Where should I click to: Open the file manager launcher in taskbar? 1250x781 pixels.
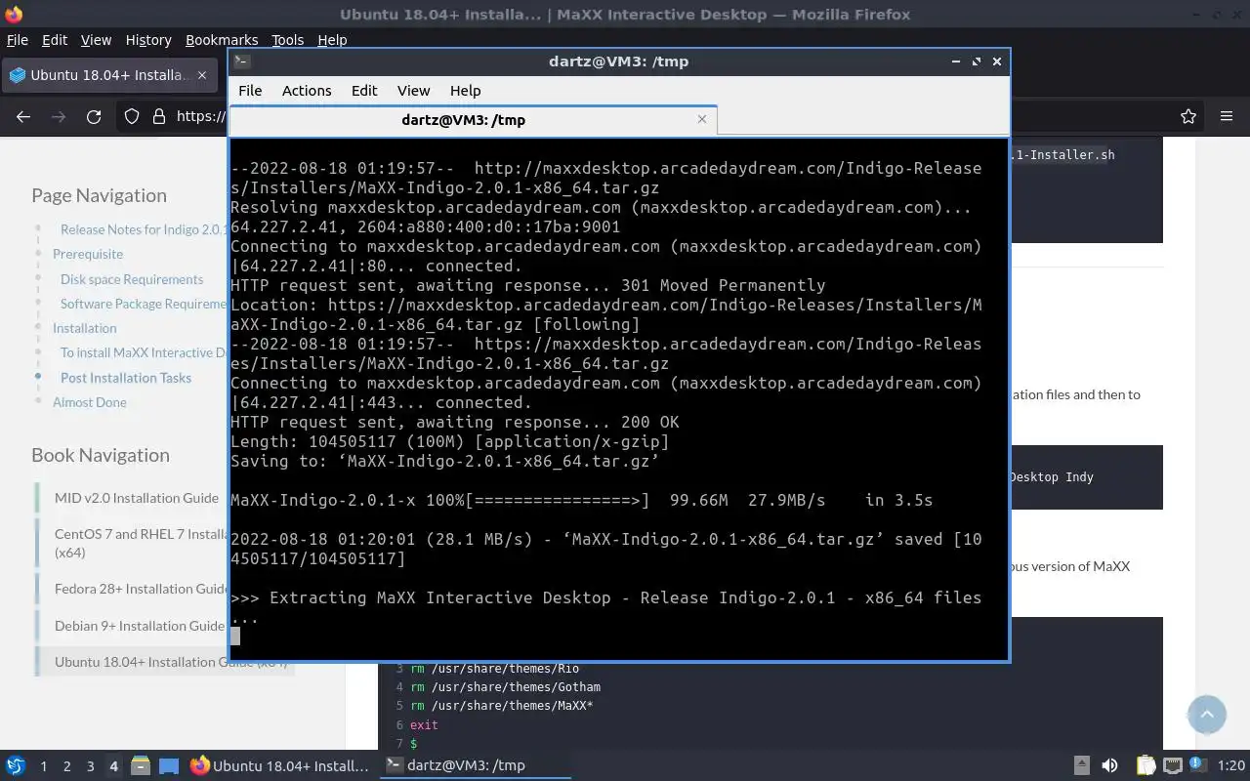coord(140,765)
